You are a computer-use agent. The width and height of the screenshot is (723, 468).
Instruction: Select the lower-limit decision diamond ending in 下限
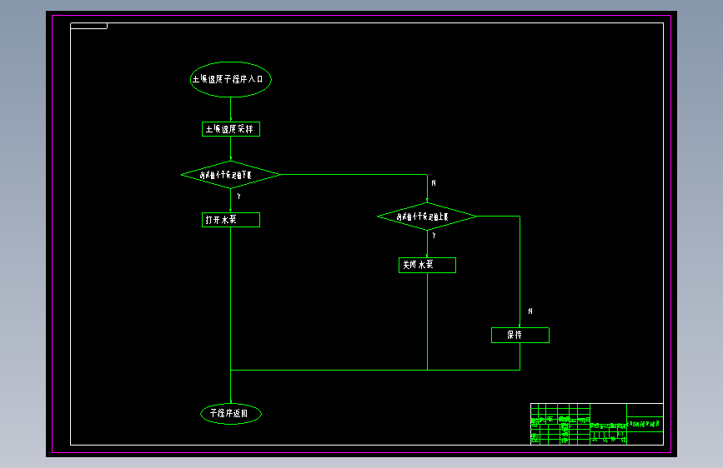pos(230,175)
